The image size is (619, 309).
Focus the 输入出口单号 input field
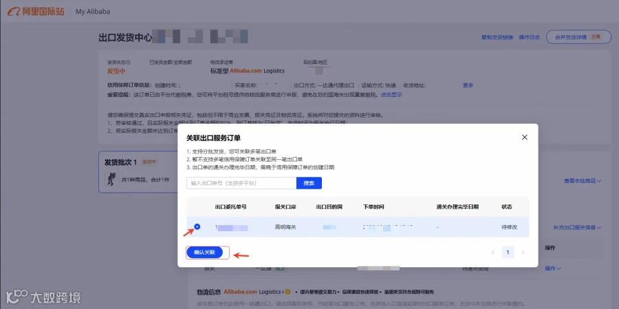[241, 183]
